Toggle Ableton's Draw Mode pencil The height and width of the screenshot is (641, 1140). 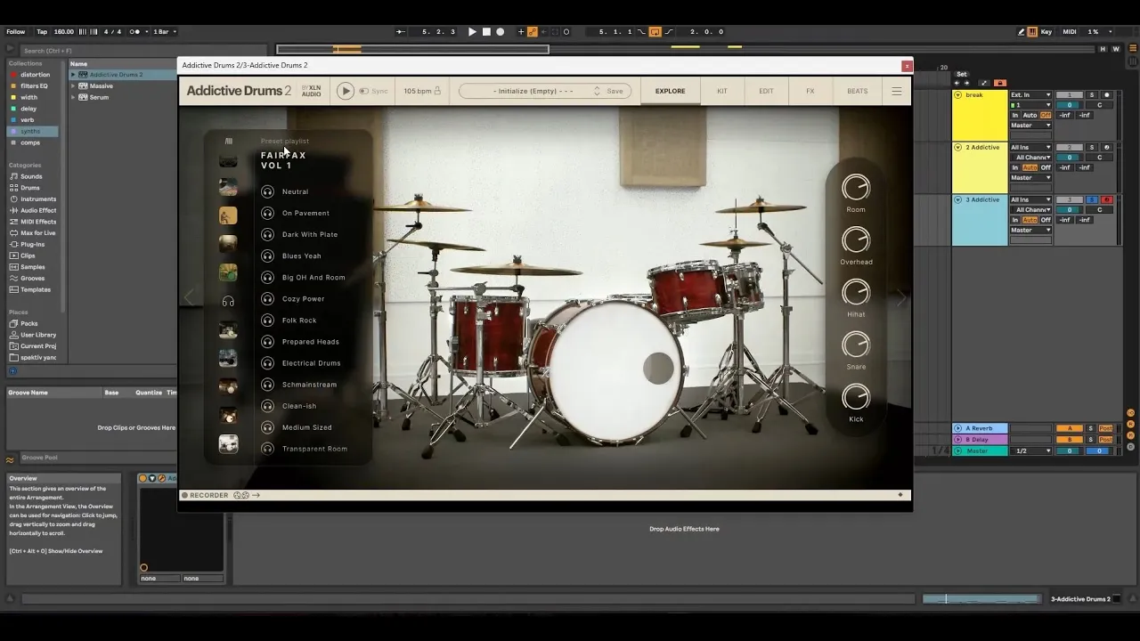coord(1022,32)
